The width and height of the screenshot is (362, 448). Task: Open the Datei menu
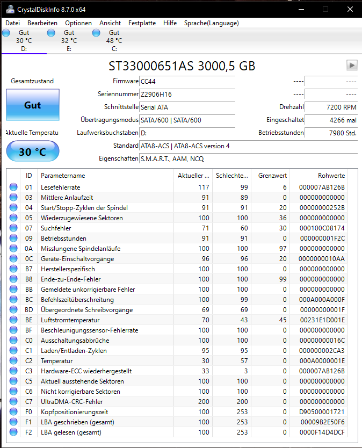point(12,23)
